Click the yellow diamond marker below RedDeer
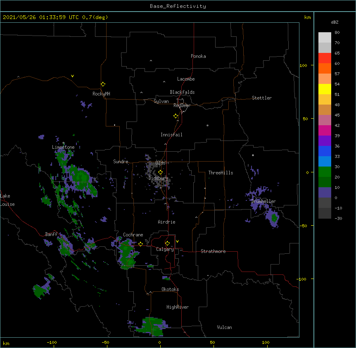 (176, 116)
